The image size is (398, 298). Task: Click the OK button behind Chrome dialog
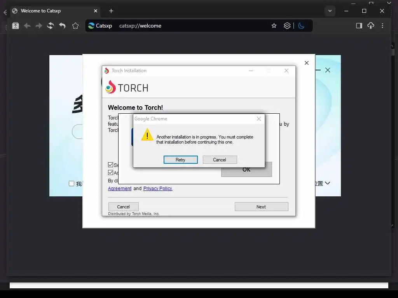pyautogui.click(x=246, y=170)
